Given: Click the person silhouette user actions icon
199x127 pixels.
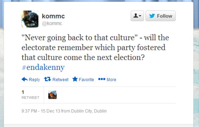Looking at the screenshot, I should click(135, 16).
